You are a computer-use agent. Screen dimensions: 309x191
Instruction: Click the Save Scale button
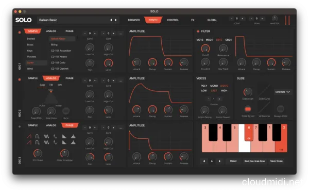(276, 161)
